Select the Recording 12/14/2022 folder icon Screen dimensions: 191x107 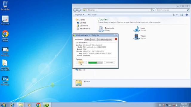tap(5, 65)
